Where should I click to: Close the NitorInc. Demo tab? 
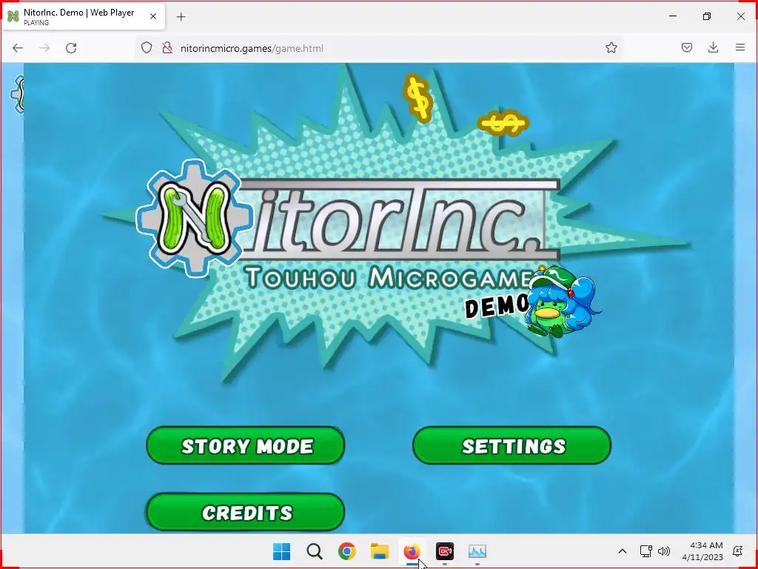point(153,16)
